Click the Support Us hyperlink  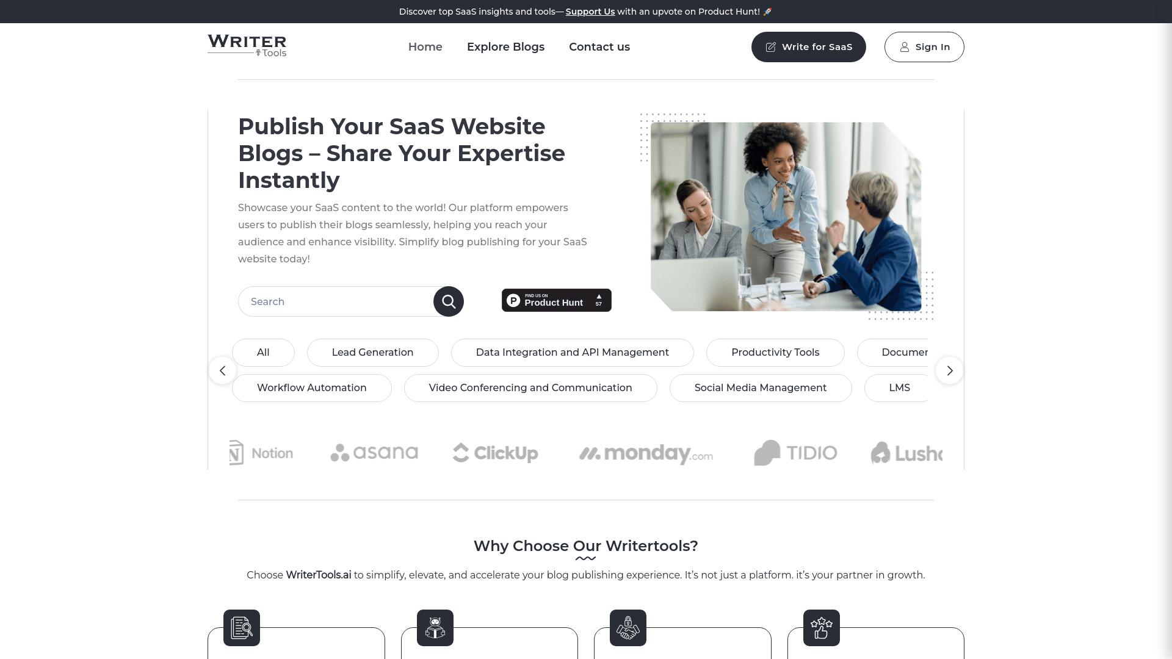tap(590, 11)
